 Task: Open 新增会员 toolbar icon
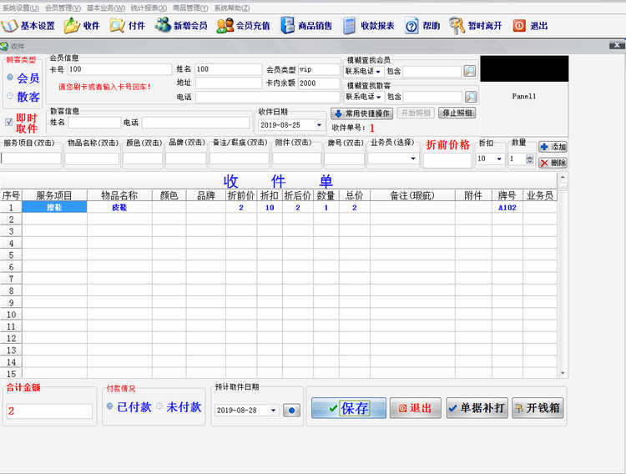click(x=181, y=26)
